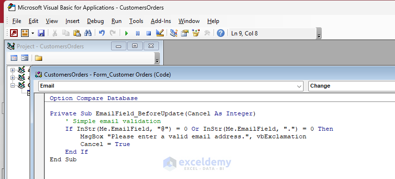Click the View Code button in the Project pane
This screenshot has width=395, height=179.
(x=14, y=58)
